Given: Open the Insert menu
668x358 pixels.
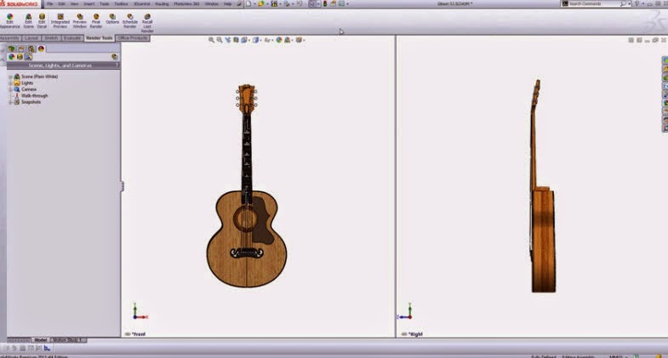Looking at the screenshot, I should (x=89, y=4).
